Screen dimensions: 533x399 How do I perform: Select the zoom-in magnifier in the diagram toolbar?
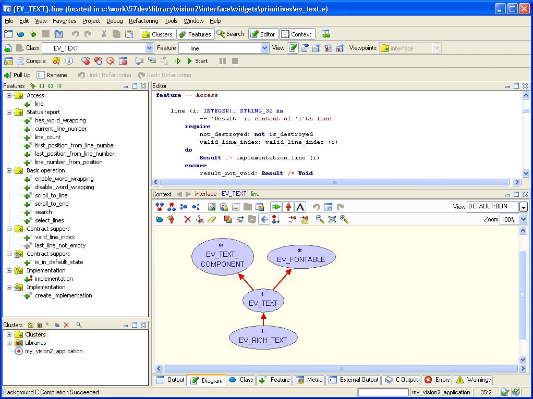point(343,219)
